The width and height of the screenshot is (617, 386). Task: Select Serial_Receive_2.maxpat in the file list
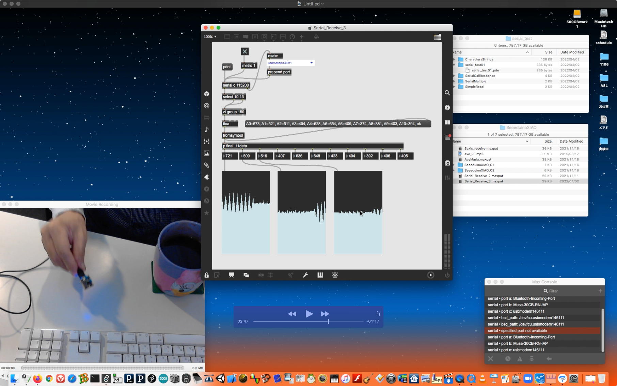pyautogui.click(x=484, y=176)
